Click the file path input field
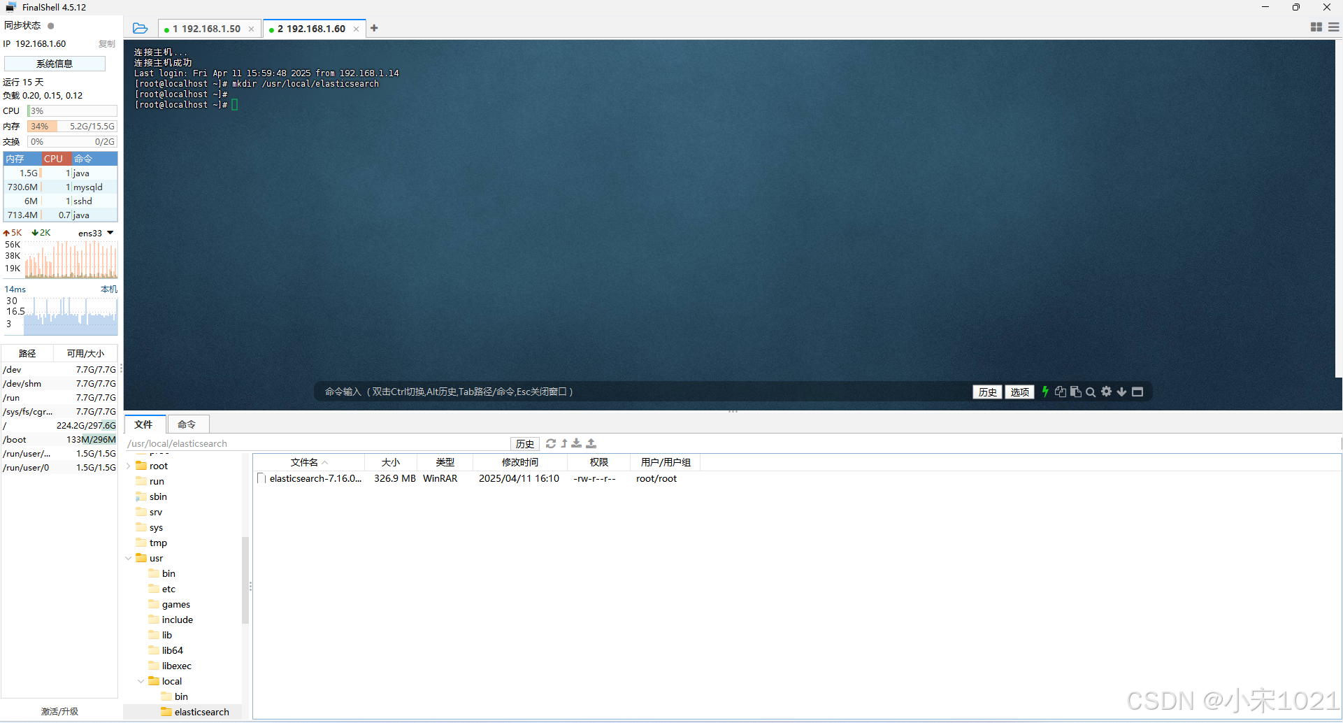 point(318,443)
